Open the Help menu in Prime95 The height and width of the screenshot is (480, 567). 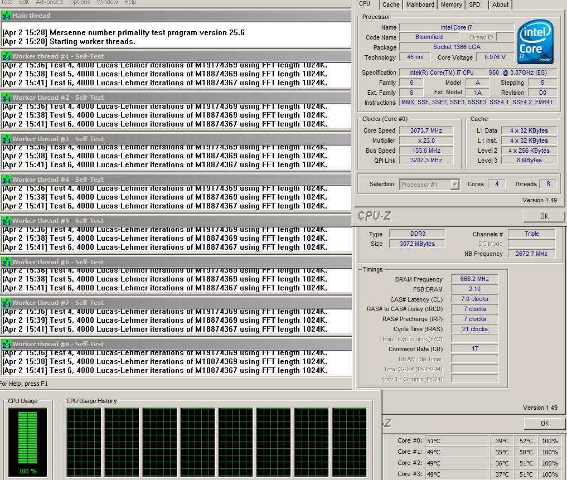130,2
